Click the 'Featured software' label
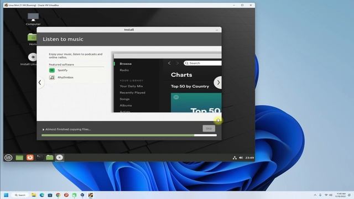The image size is (354, 199). click(x=61, y=65)
